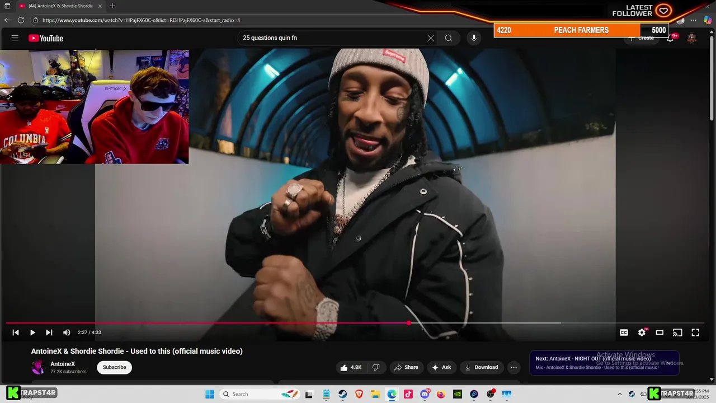Image resolution: width=716 pixels, height=403 pixels.
Task: Submit search with magnifier button
Action: 449,38
